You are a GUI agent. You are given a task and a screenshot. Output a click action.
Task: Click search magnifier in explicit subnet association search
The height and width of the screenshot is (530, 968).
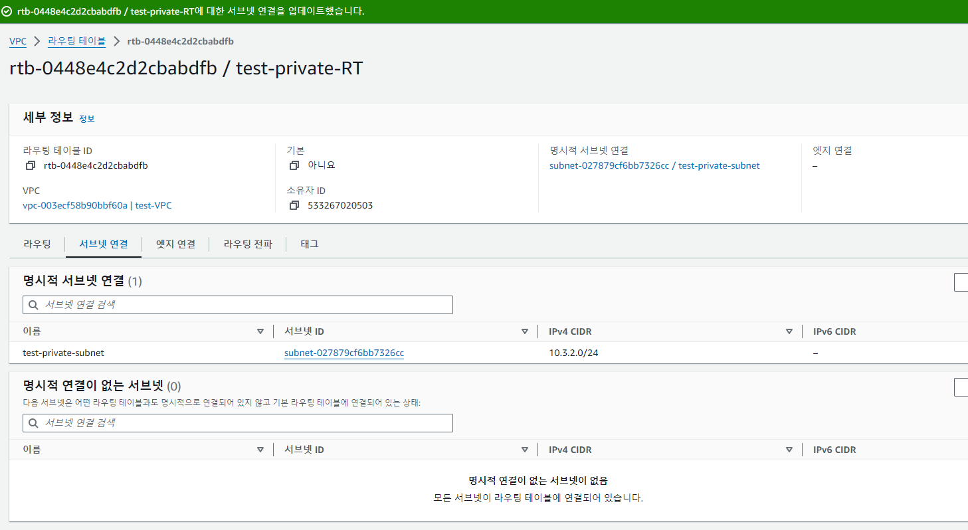point(33,305)
